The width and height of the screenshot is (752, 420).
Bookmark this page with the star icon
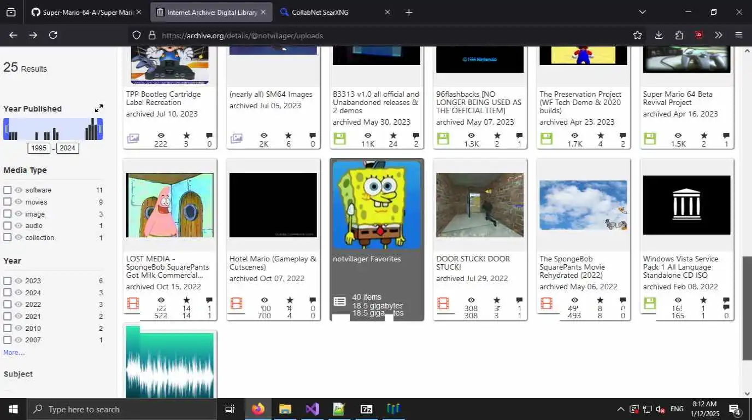637,35
